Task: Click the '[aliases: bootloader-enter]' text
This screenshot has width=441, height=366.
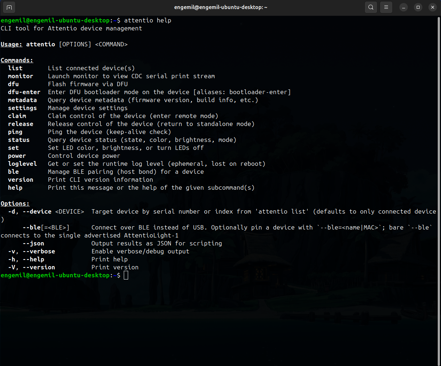Action: 242,92
